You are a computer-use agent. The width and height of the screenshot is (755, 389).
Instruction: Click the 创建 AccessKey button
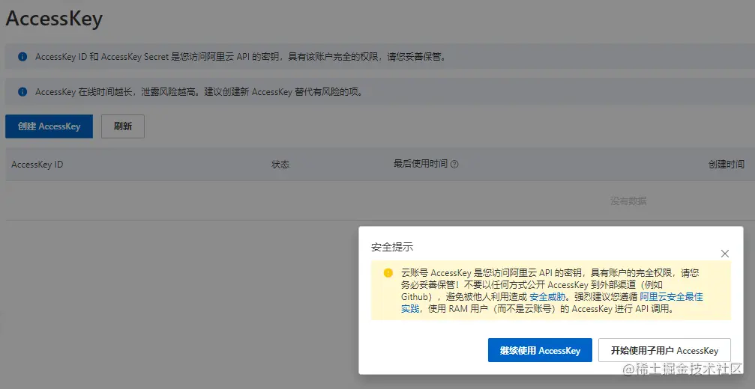(49, 126)
